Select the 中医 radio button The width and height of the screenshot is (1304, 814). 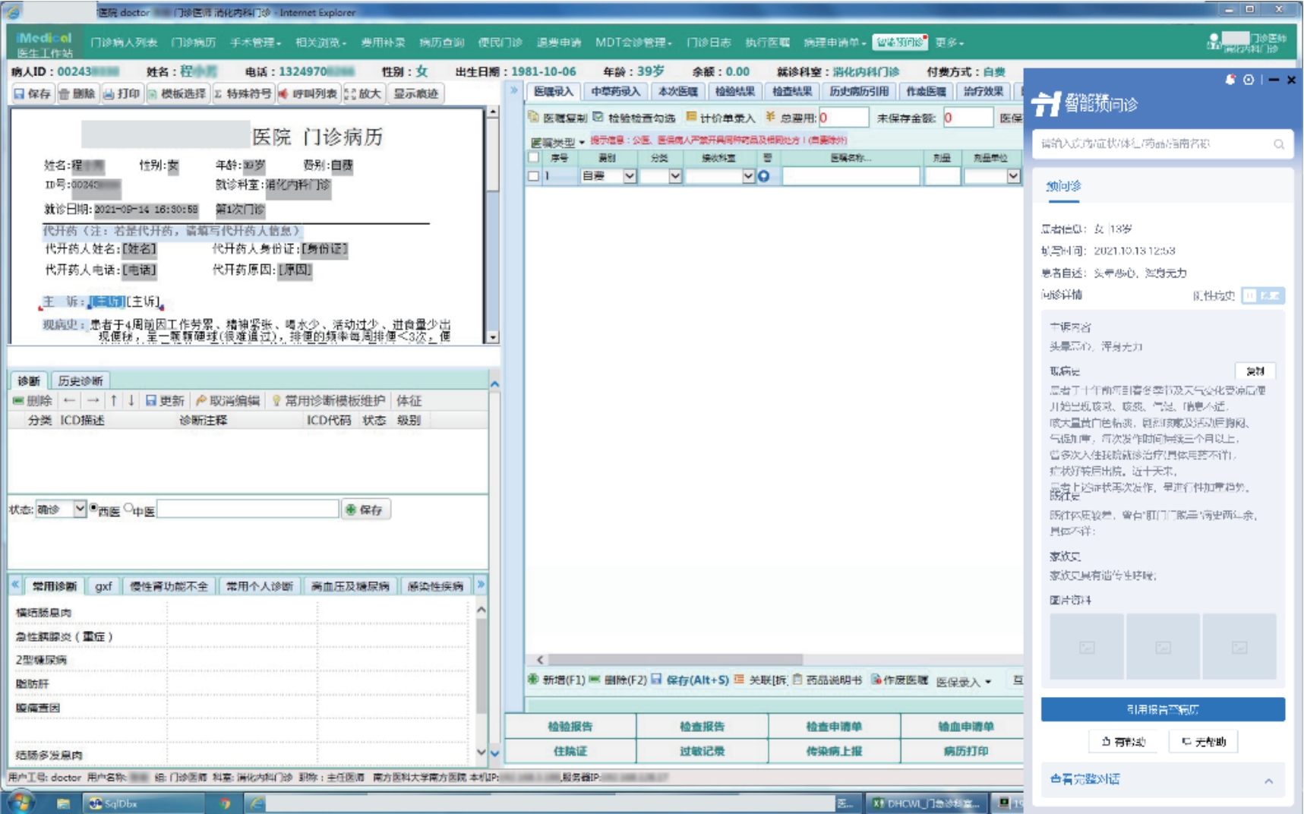point(128,509)
